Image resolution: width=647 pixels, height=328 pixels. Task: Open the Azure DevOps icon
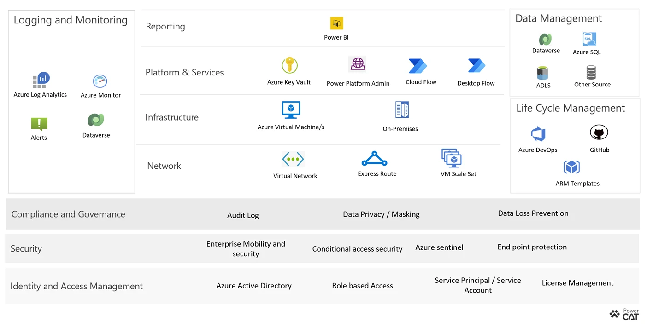tap(538, 134)
